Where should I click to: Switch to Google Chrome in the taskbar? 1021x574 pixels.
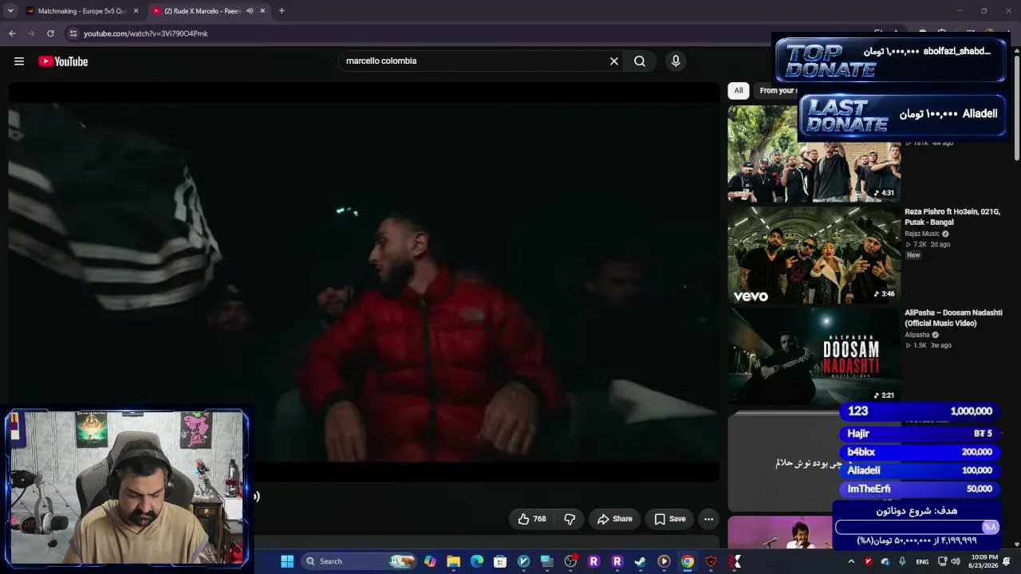point(687,561)
